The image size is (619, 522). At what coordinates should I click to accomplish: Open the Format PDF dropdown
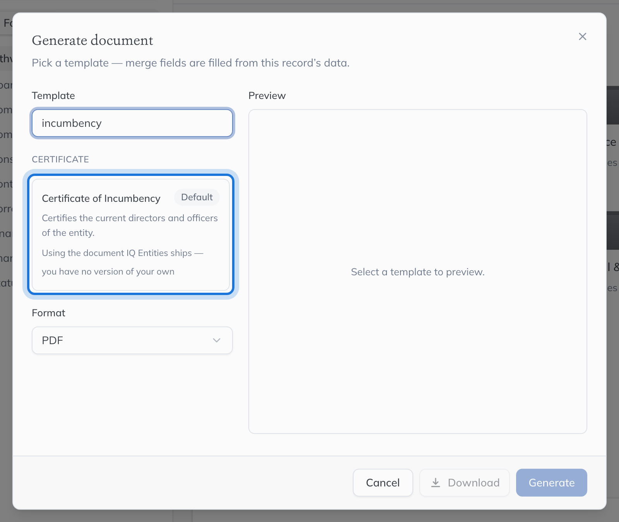(x=132, y=340)
